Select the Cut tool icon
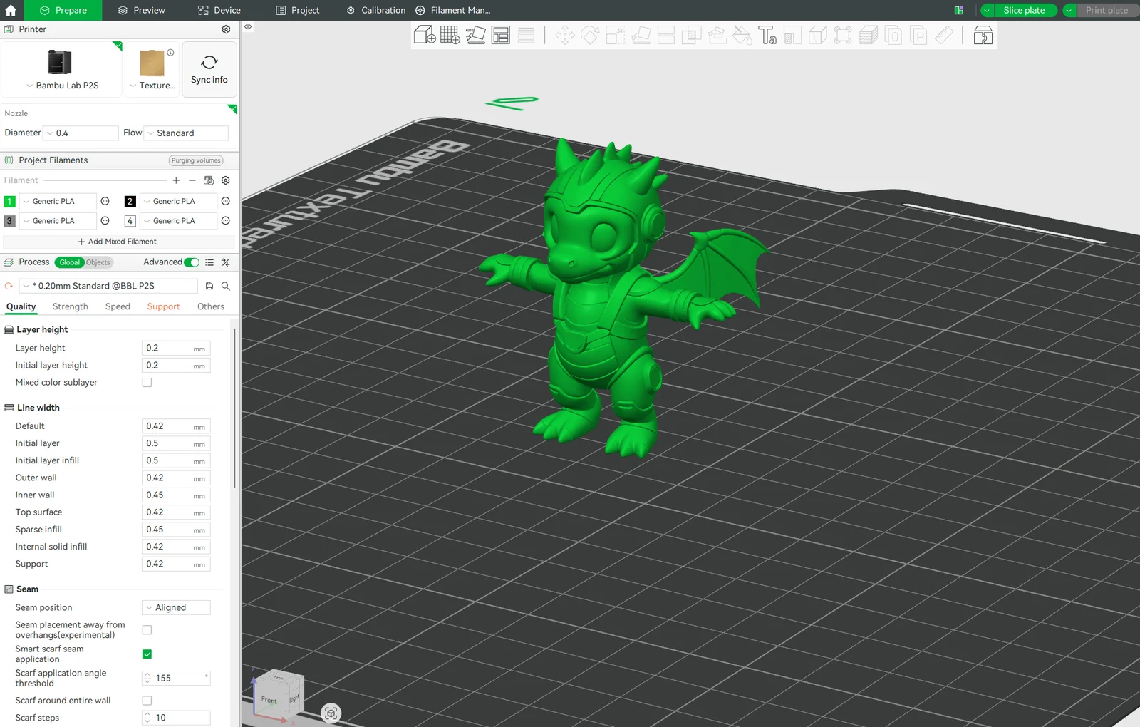The width and height of the screenshot is (1140, 727). [x=666, y=35]
